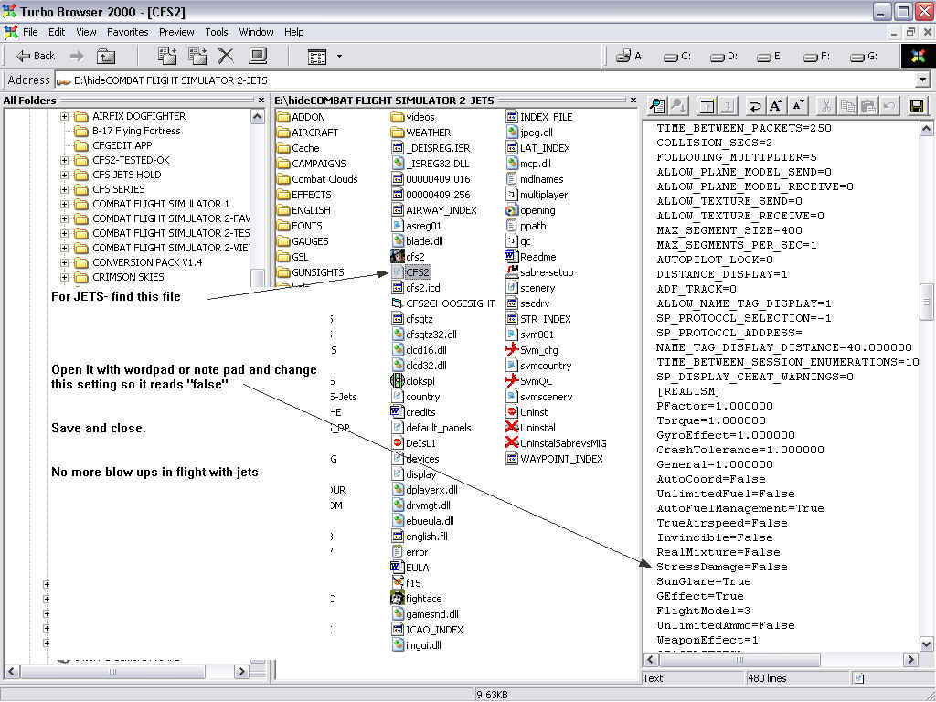Expand the address bar dropdown
The width and height of the screenshot is (936, 702).
pos(921,80)
